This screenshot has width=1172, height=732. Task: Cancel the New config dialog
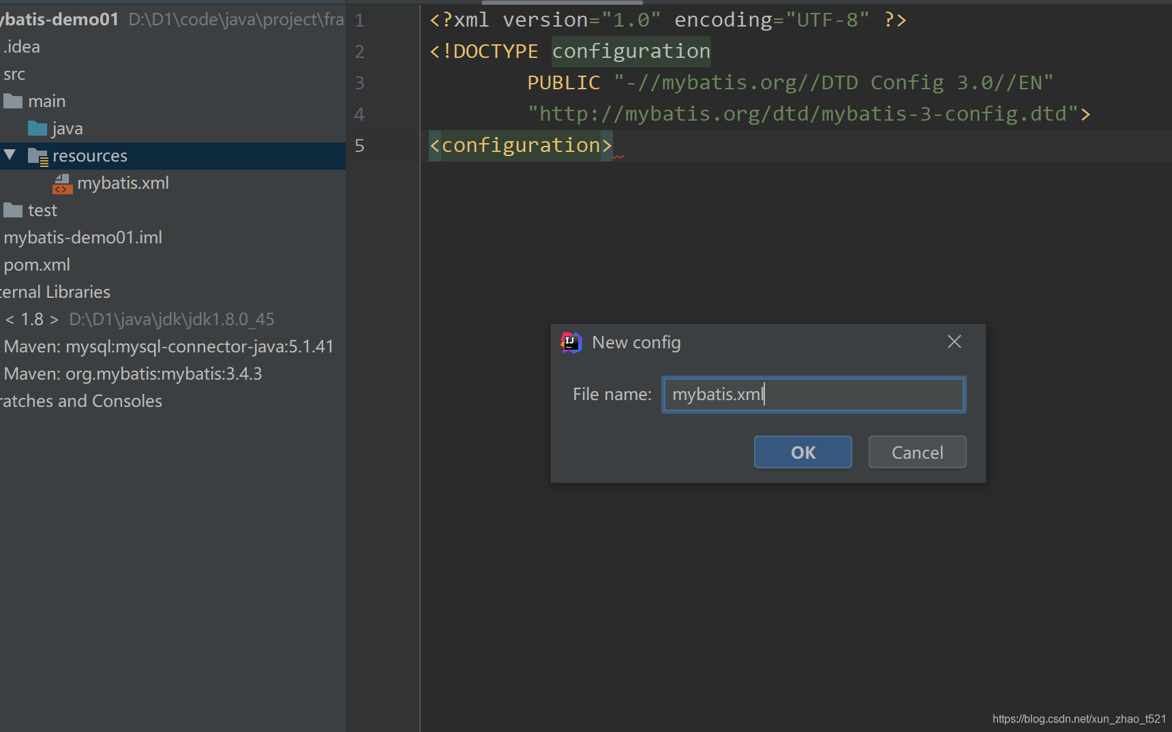[917, 452]
